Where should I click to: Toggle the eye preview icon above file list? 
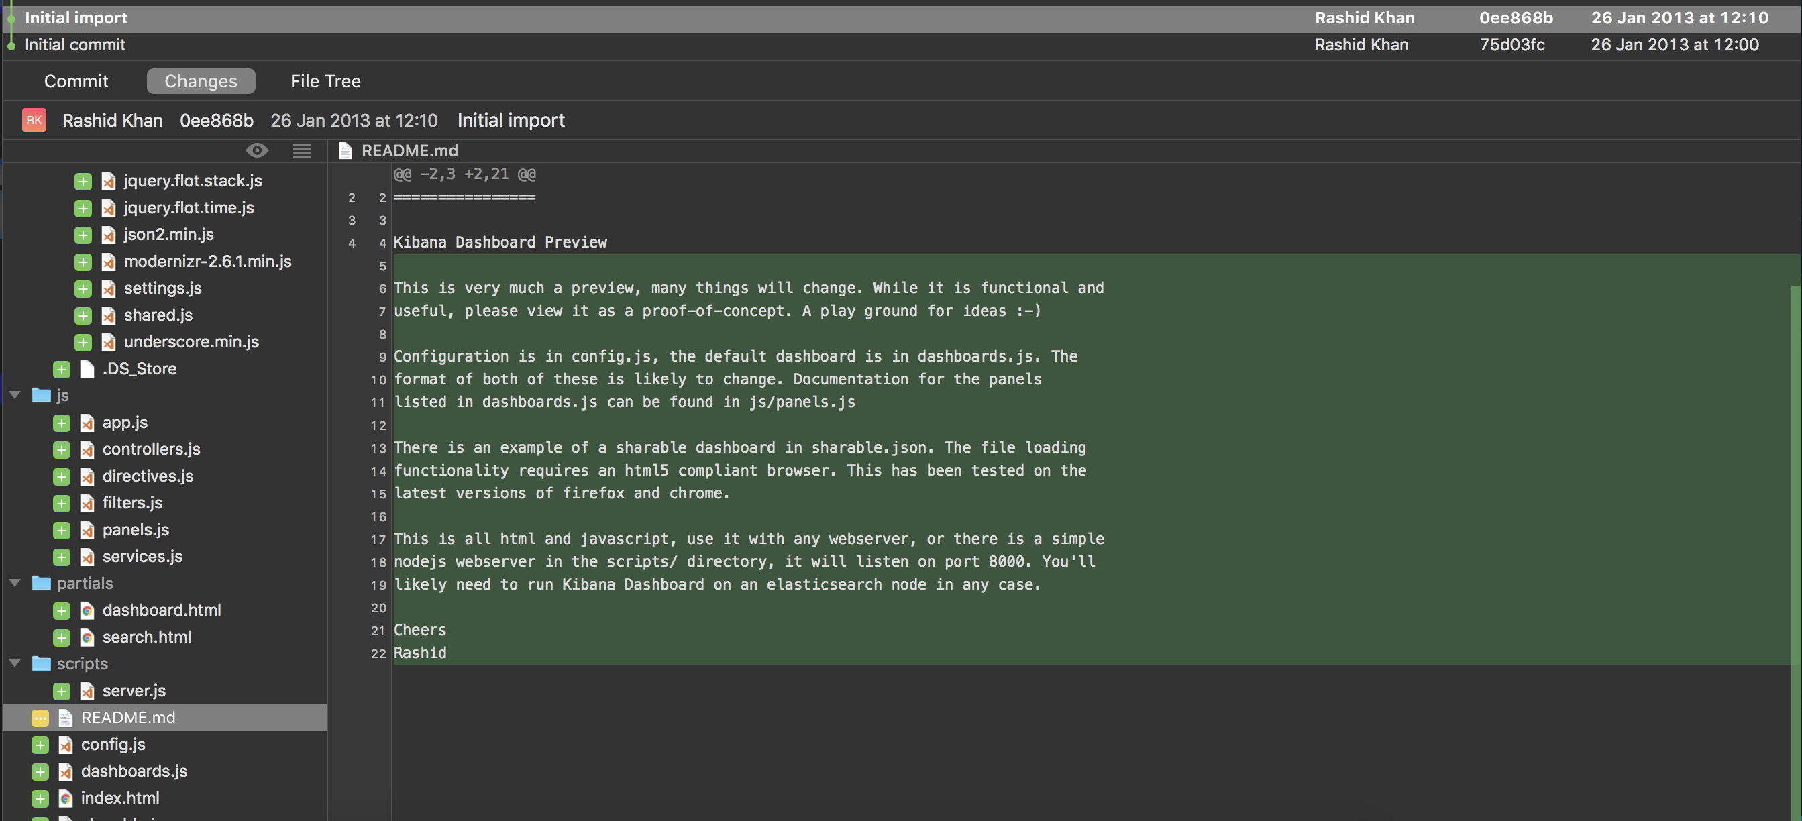[x=258, y=150]
